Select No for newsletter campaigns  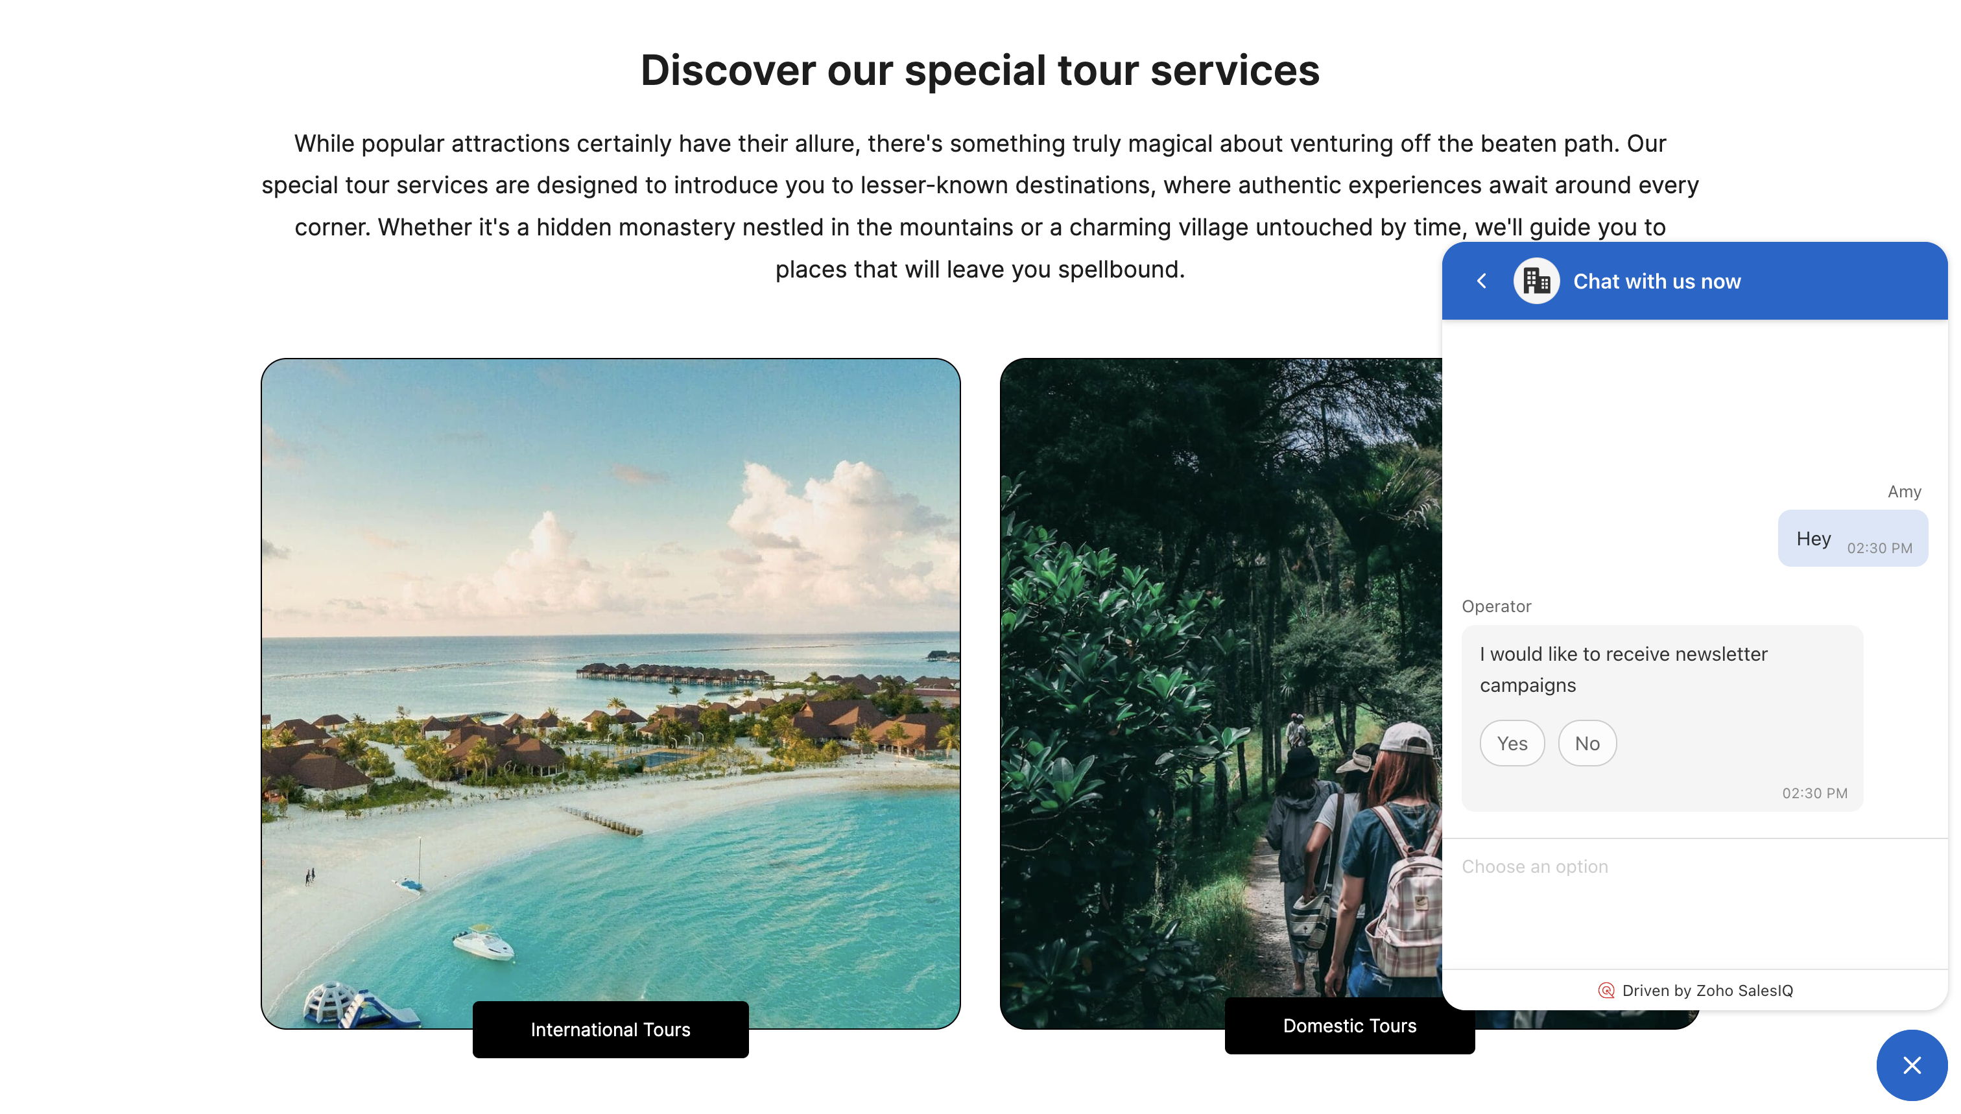point(1587,743)
